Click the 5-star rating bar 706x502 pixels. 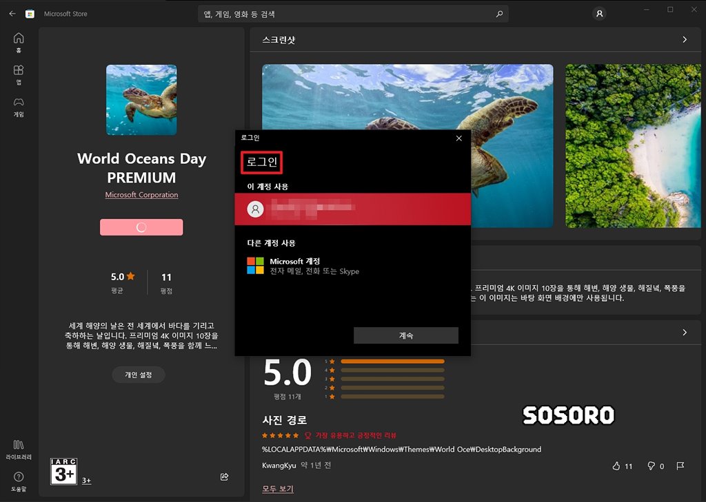[x=392, y=362]
